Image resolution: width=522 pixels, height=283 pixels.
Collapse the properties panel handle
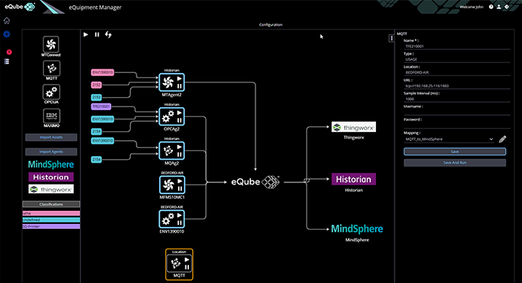coord(391,38)
